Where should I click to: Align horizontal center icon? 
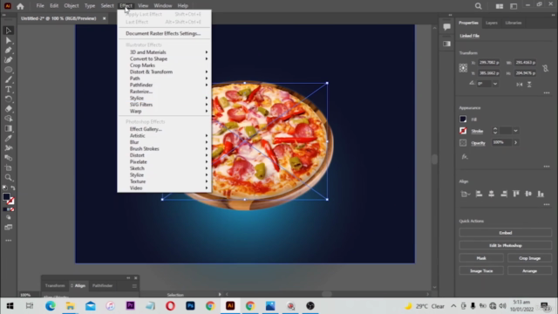[491, 194]
